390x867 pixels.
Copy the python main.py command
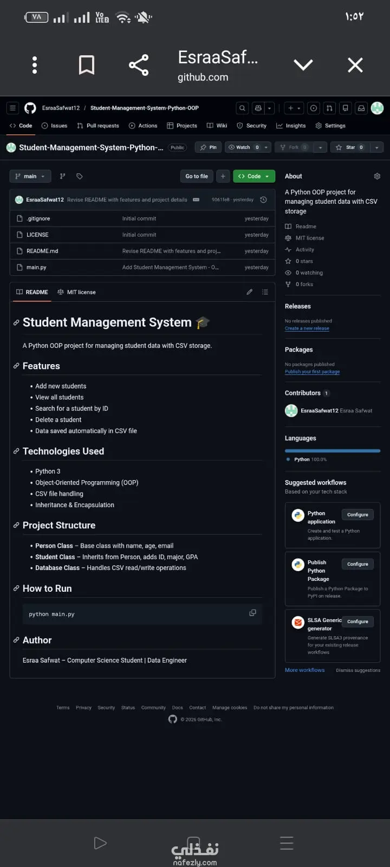[x=252, y=613]
